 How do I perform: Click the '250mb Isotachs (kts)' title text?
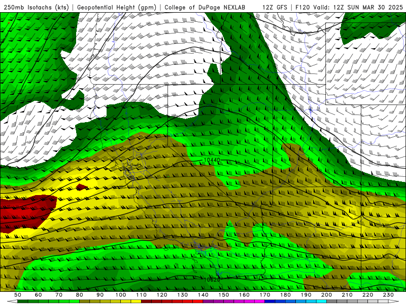[36, 7]
